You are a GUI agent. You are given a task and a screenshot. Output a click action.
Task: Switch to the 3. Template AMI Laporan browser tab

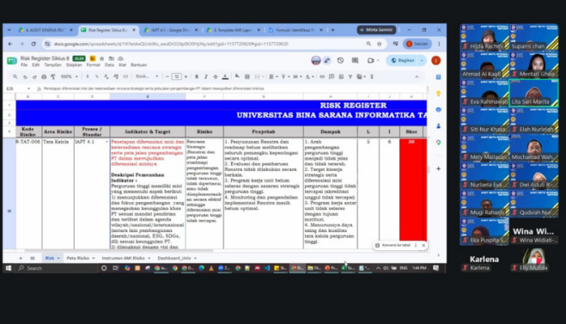(x=233, y=30)
